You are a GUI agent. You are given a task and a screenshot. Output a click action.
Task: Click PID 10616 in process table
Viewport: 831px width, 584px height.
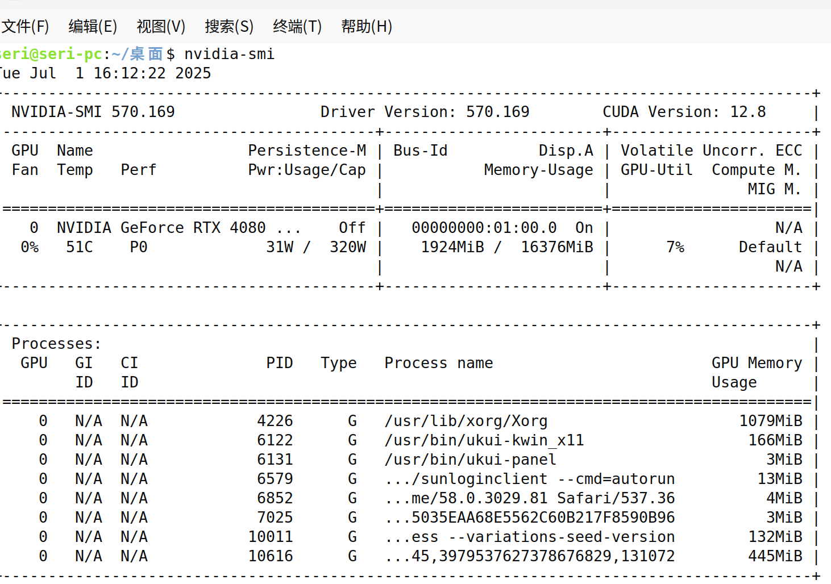tap(271, 556)
